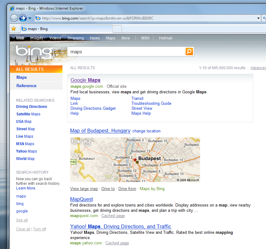Open the Shopping navigation item
The width and height of the screenshot is (266, 249).
76,38
